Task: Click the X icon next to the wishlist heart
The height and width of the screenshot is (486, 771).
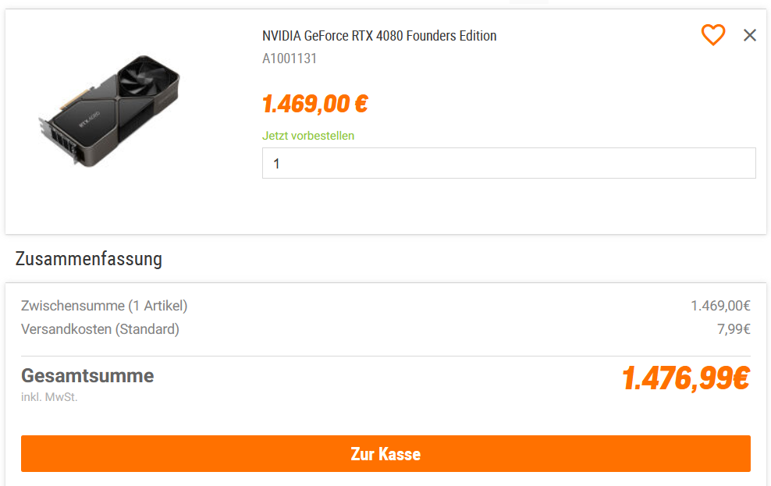Action: point(750,35)
